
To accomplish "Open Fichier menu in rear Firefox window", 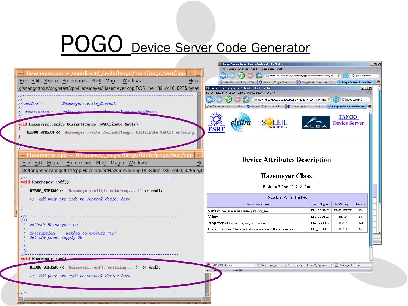I will click(x=223, y=69).
